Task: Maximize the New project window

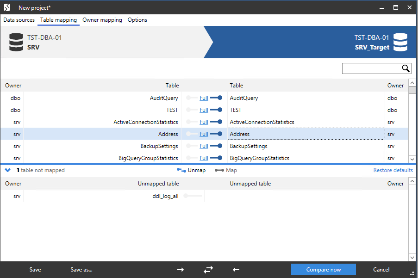Action: tap(396, 7)
